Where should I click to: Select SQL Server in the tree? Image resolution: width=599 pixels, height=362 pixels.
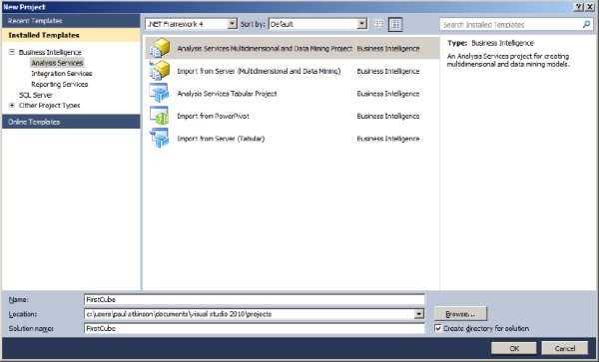[x=36, y=95]
